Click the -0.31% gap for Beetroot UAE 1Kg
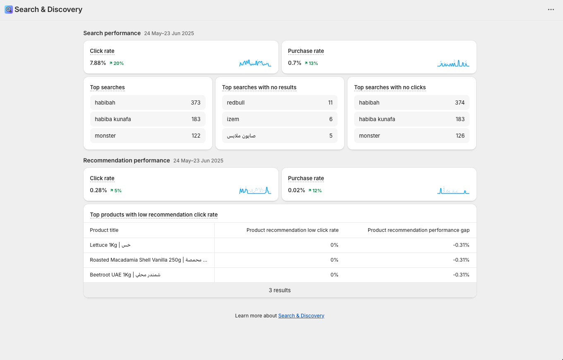The image size is (563, 360). 461,275
